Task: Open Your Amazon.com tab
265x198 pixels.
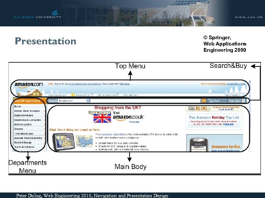Action: pos(57,95)
